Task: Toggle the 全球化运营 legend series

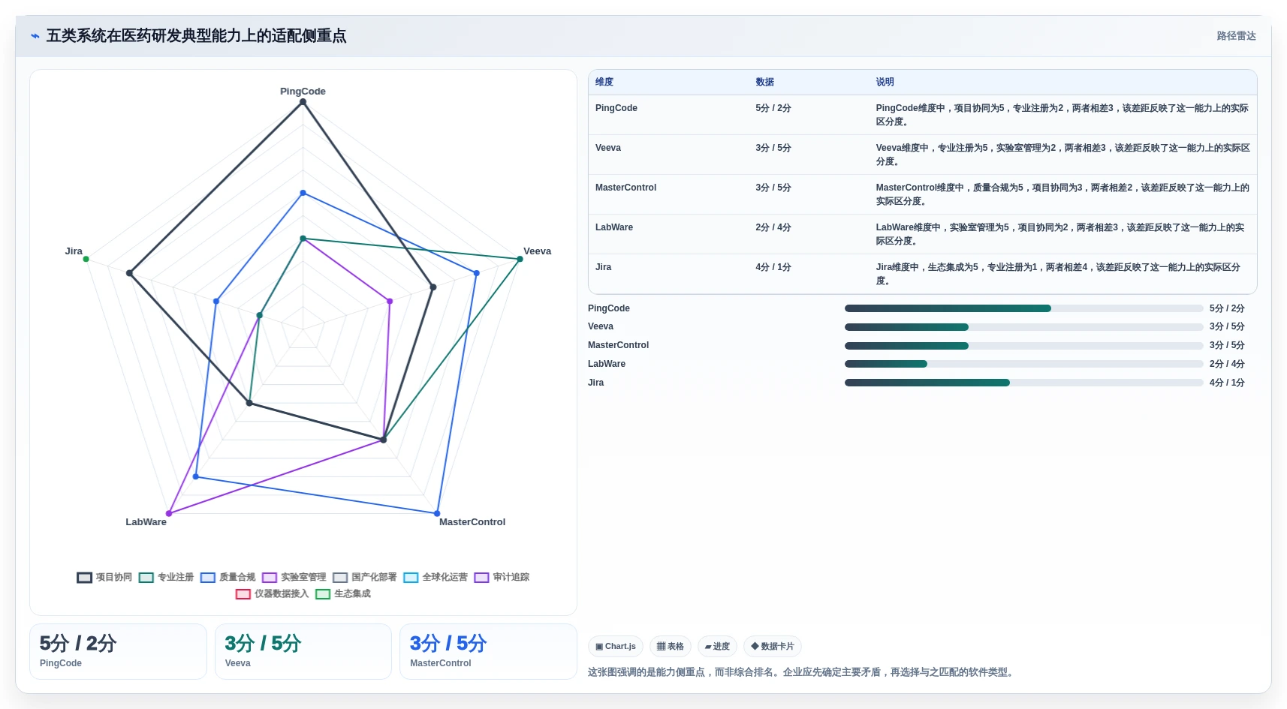Action: click(x=436, y=577)
